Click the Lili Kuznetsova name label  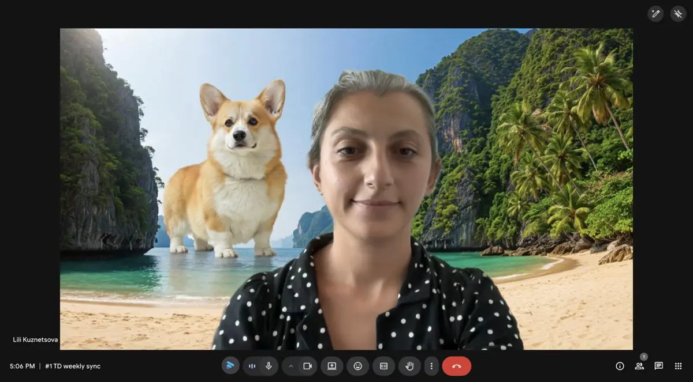35,339
